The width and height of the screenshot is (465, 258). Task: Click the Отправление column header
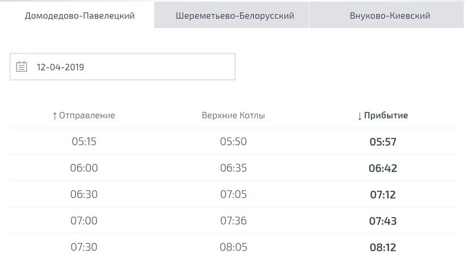point(83,115)
